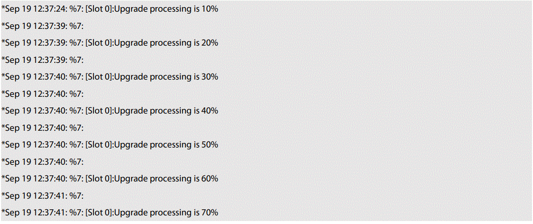Select the 'Upgrade processing is 70%' message

coord(166,212)
